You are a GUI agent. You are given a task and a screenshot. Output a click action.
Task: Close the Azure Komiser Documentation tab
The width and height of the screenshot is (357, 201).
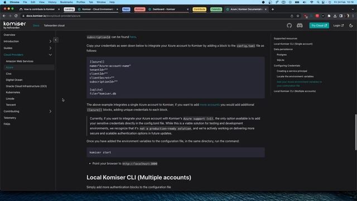point(266,9)
